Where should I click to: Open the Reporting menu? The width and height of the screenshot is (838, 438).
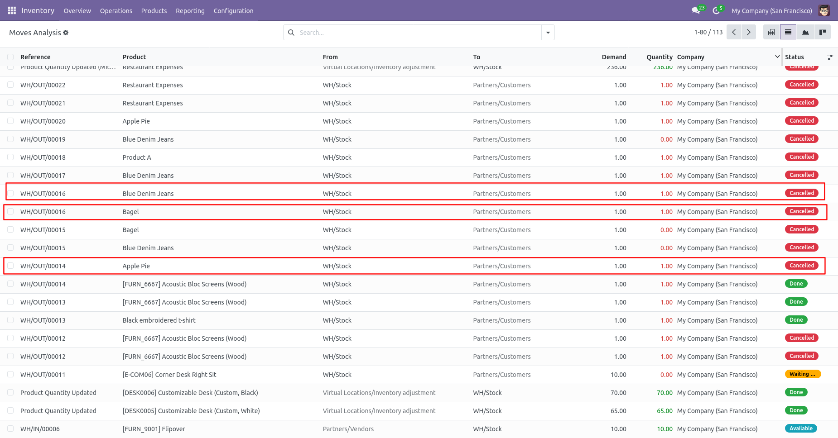(x=190, y=11)
